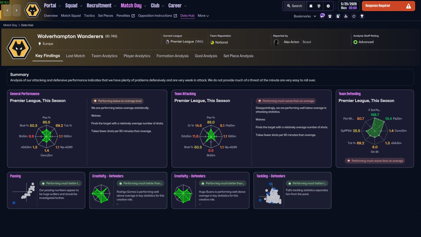
Task: Open the Tactics submenu item
Action: [x=89, y=16]
